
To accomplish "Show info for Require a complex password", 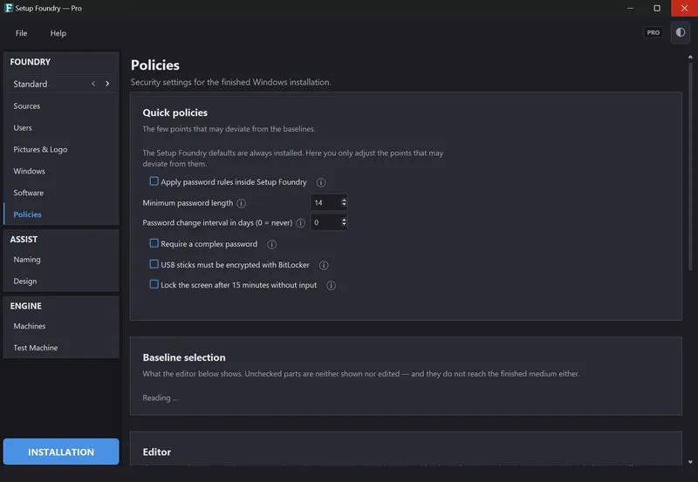I will 271,244.
